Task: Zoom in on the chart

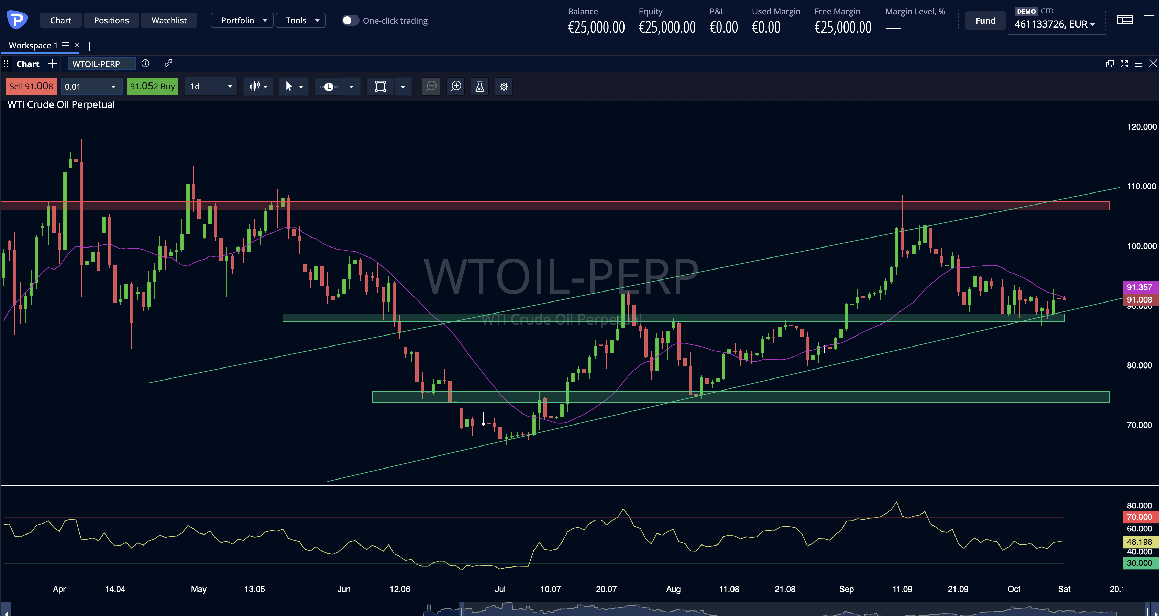Action: point(456,86)
